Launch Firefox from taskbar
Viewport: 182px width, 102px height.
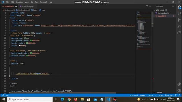pos(76,99)
